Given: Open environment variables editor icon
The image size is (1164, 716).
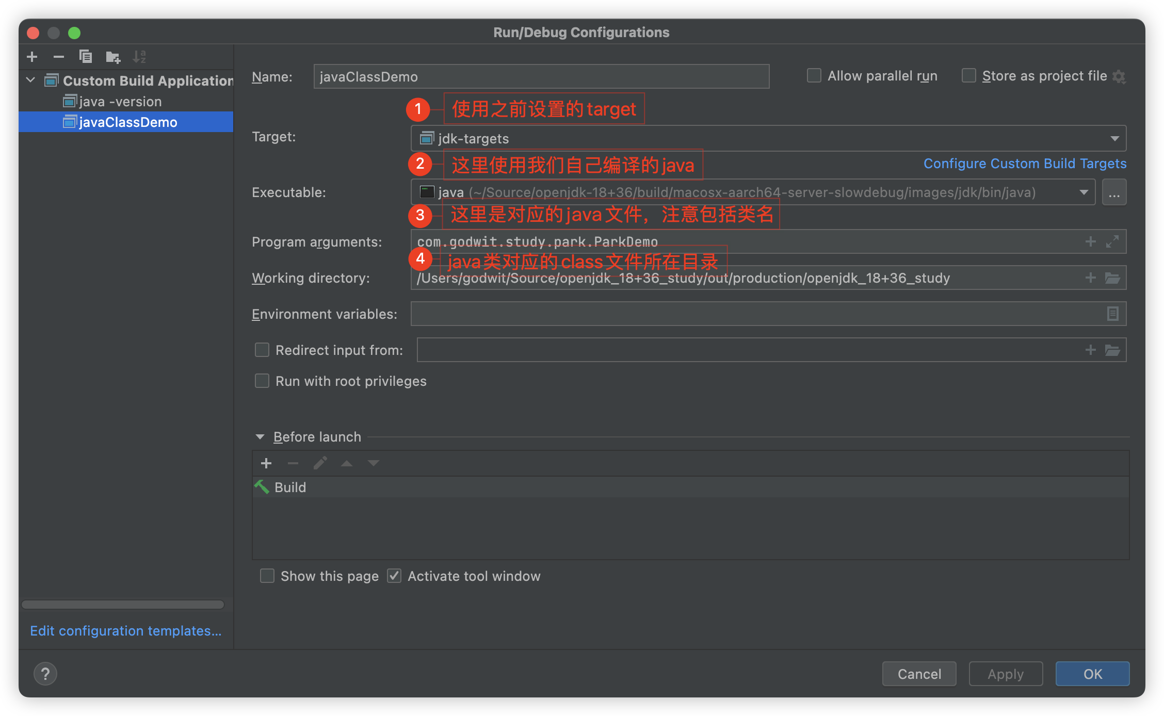Looking at the screenshot, I should point(1112,314).
